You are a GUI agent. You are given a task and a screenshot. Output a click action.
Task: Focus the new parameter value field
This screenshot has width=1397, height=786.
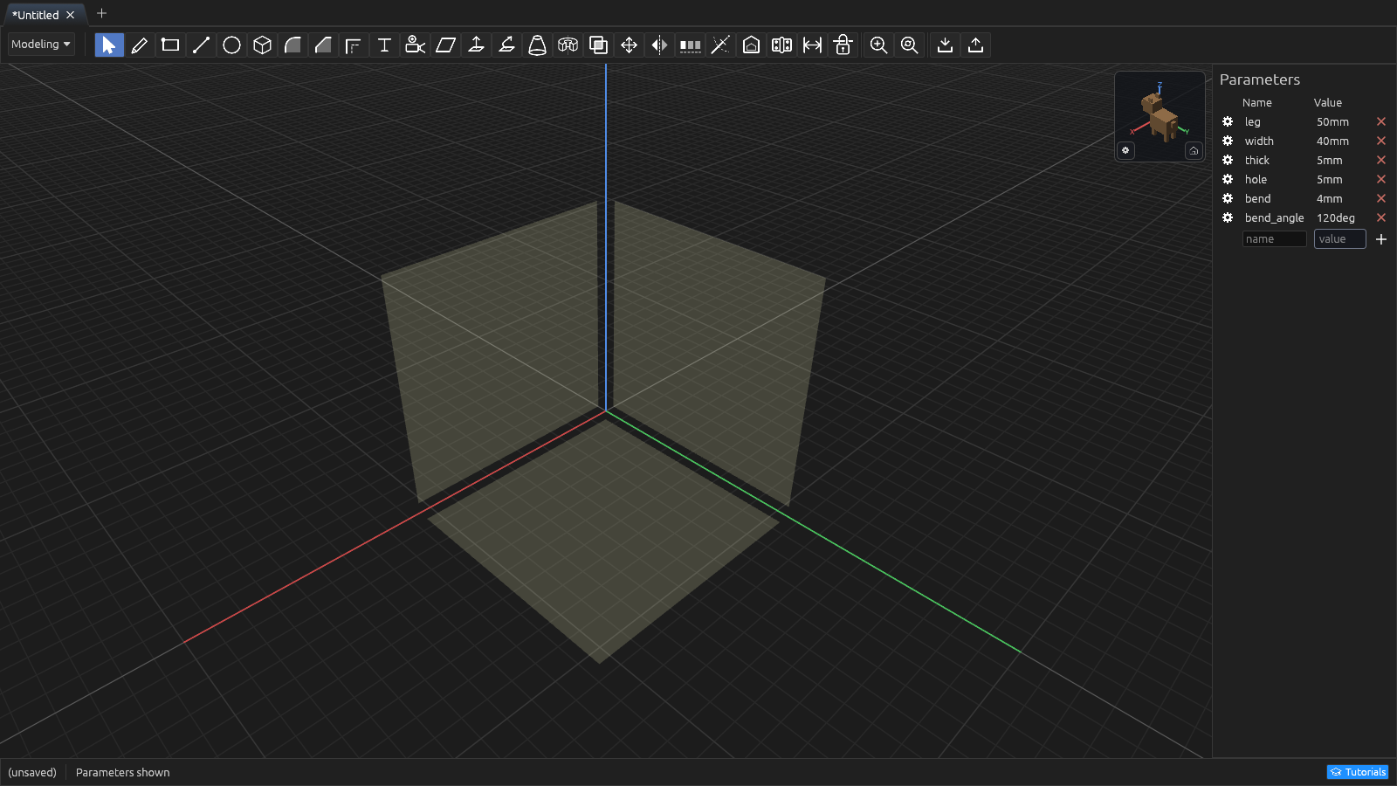[1340, 239]
